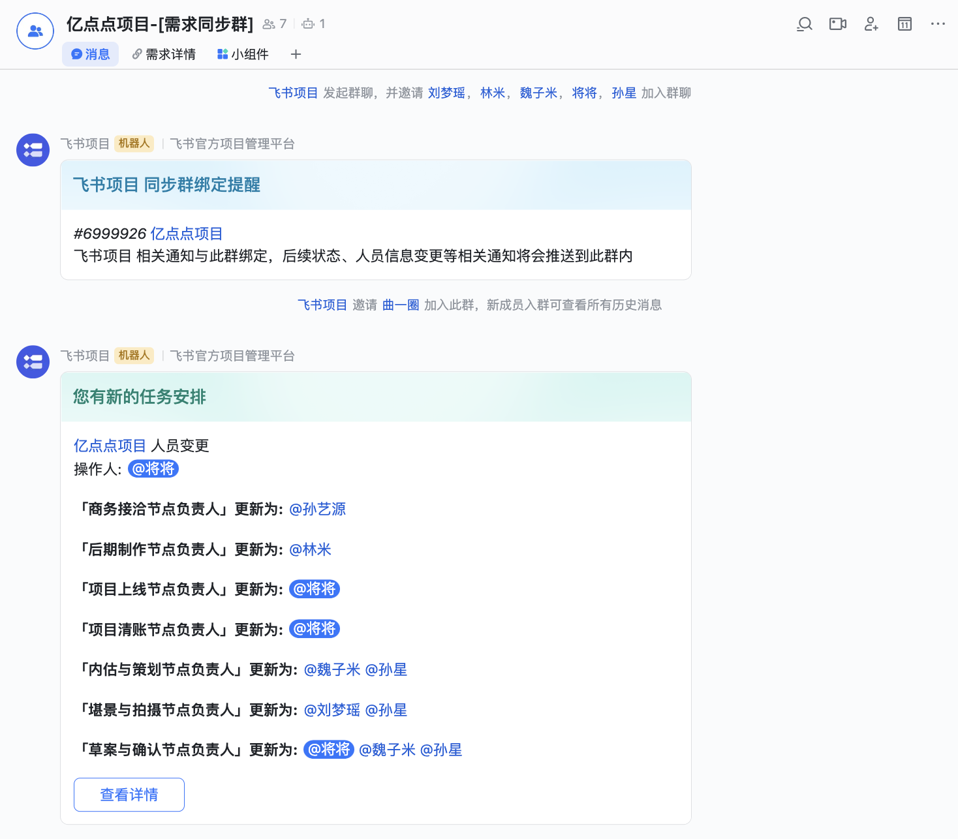Image resolution: width=958 pixels, height=839 pixels.
Task: View the group member count
Action: point(275,24)
